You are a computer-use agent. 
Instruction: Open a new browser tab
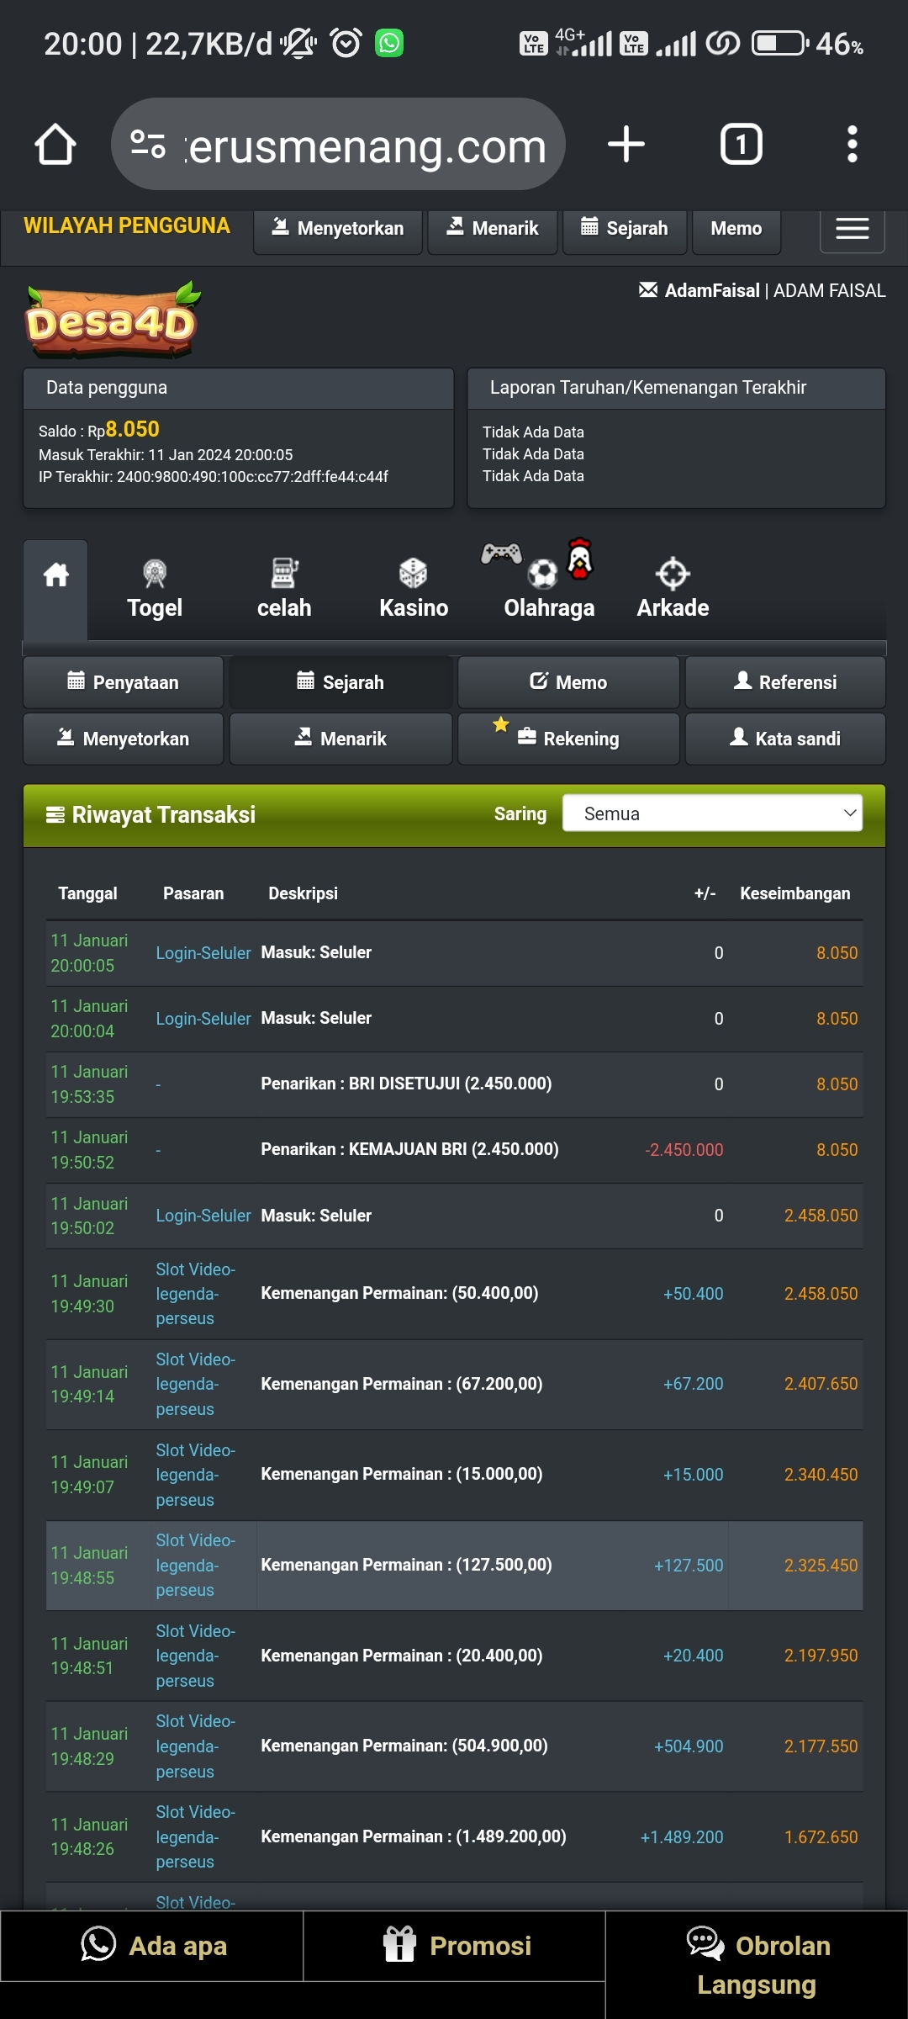click(626, 145)
